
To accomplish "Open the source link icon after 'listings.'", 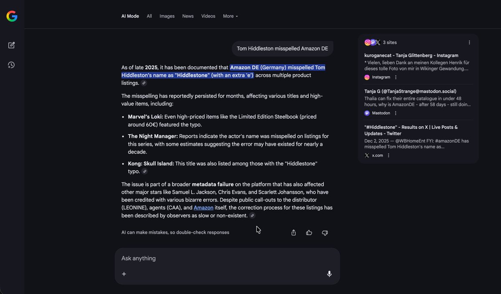I will (144, 83).
